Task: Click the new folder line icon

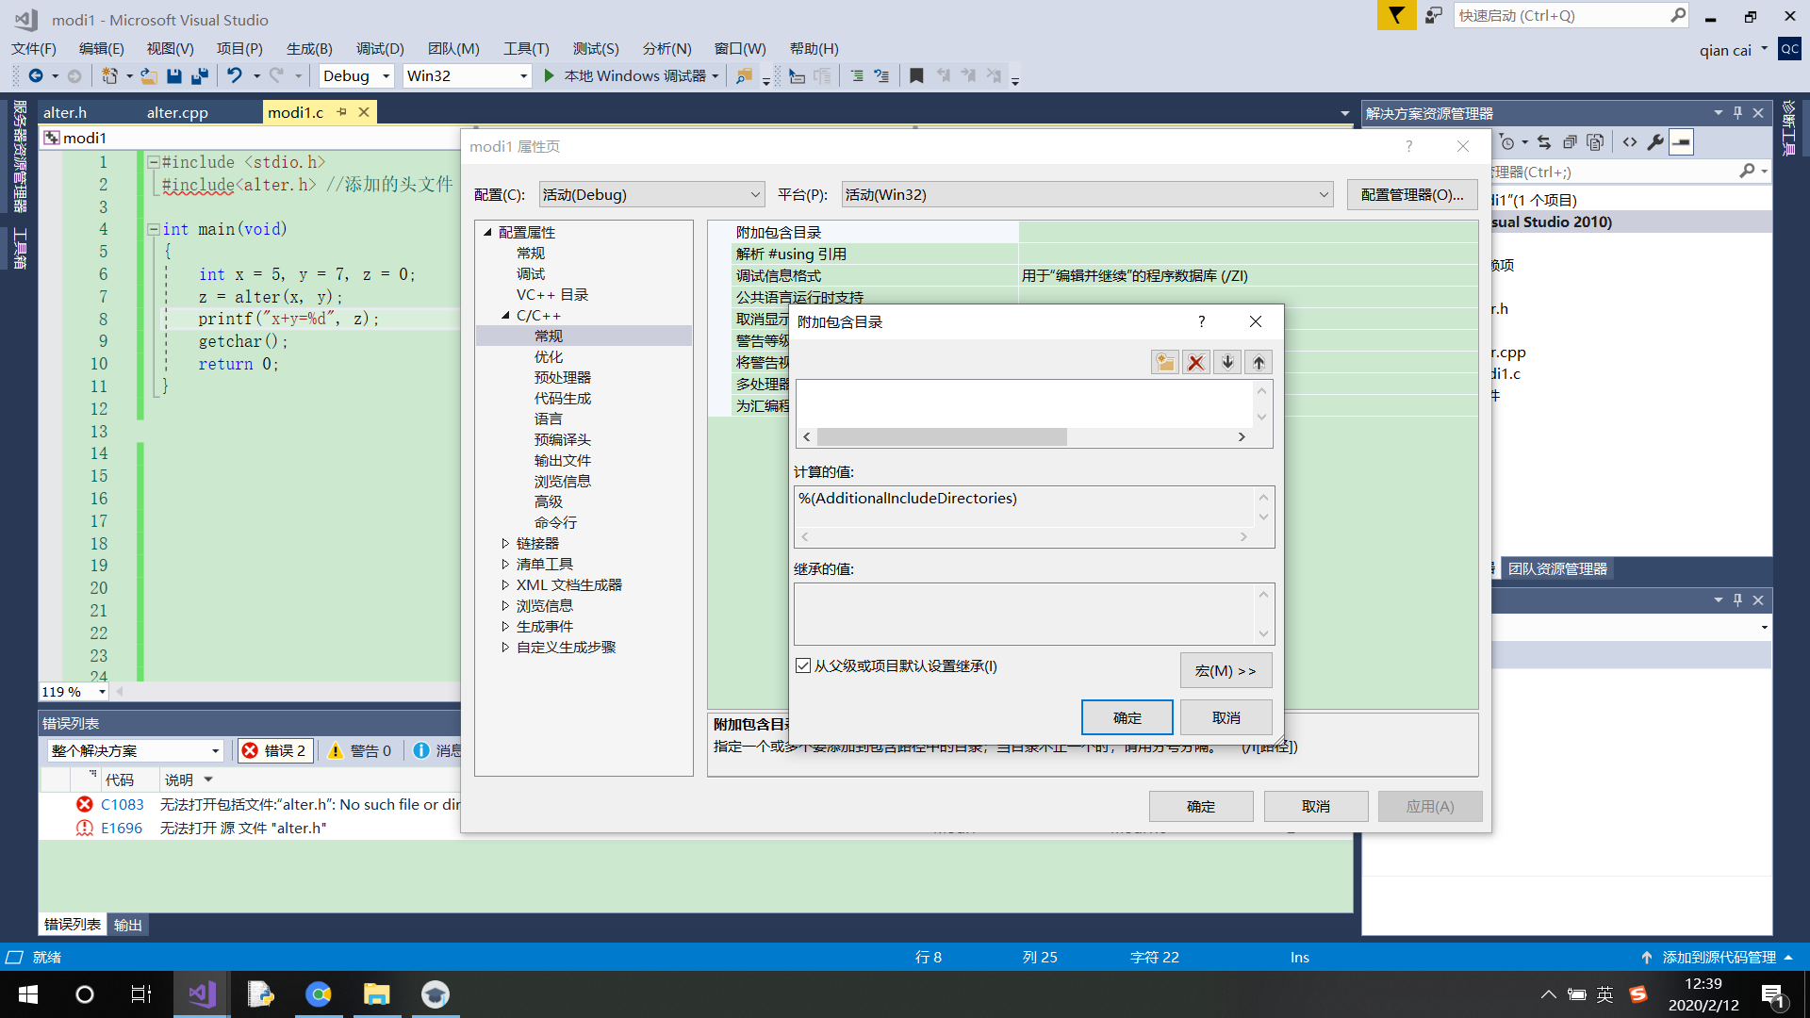Action: (1165, 362)
